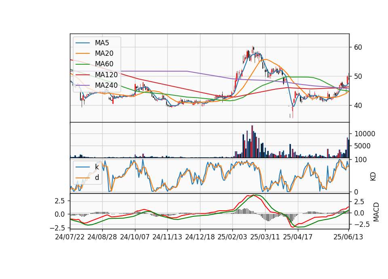Click the left MACD axis value 0.0
This screenshot has width=388, height=279.
[x=60, y=214]
